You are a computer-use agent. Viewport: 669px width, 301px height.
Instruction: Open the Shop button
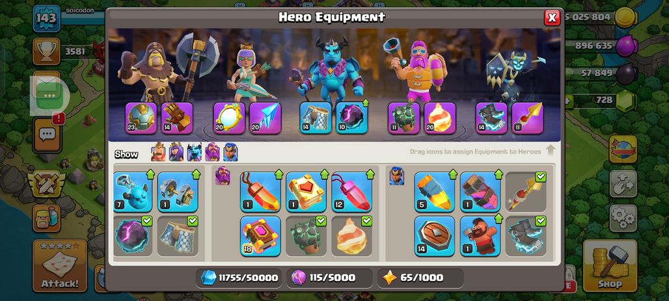[x=610, y=265]
